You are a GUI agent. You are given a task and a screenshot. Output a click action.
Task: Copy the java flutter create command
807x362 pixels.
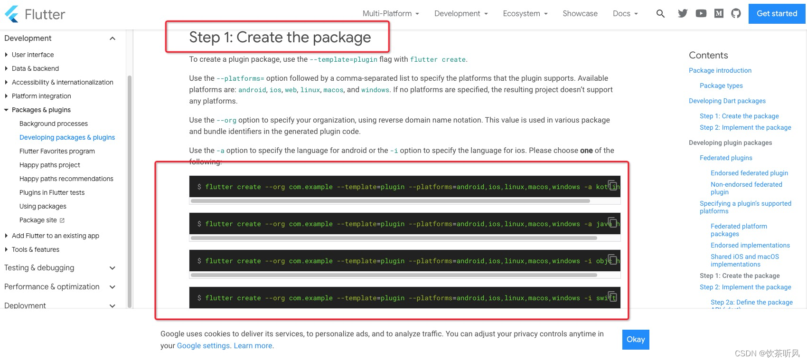point(612,222)
